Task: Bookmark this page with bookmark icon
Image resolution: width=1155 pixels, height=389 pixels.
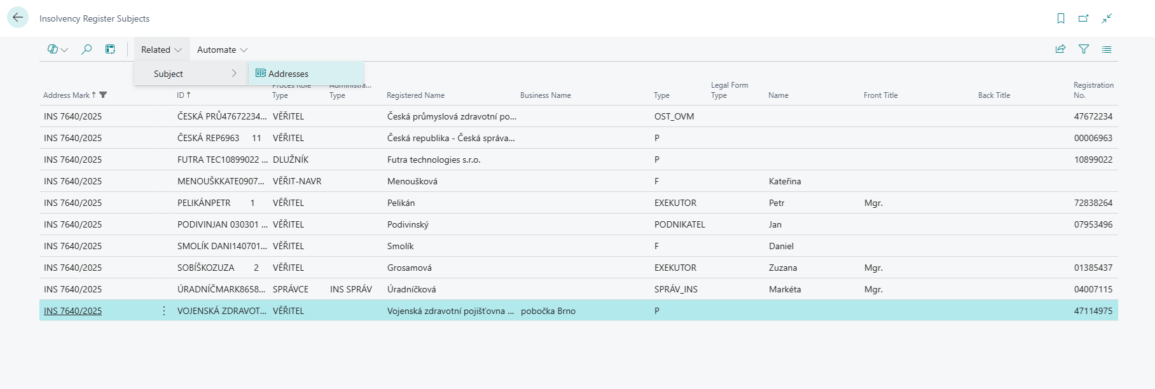Action: 1060,18
